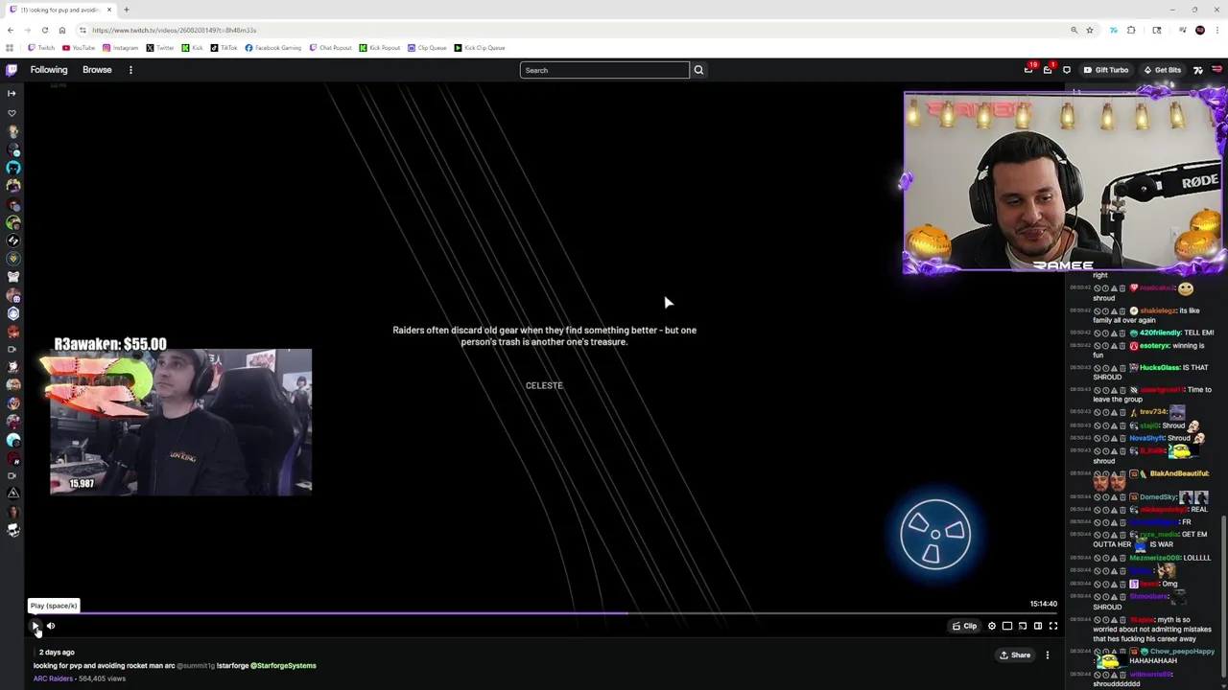
Task: Open the 7TV icon in Twitch header
Action: (1198, 70)
